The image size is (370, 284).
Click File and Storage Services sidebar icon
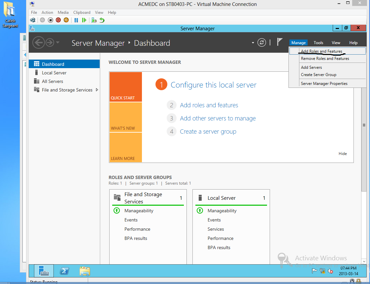pos(37,90)
